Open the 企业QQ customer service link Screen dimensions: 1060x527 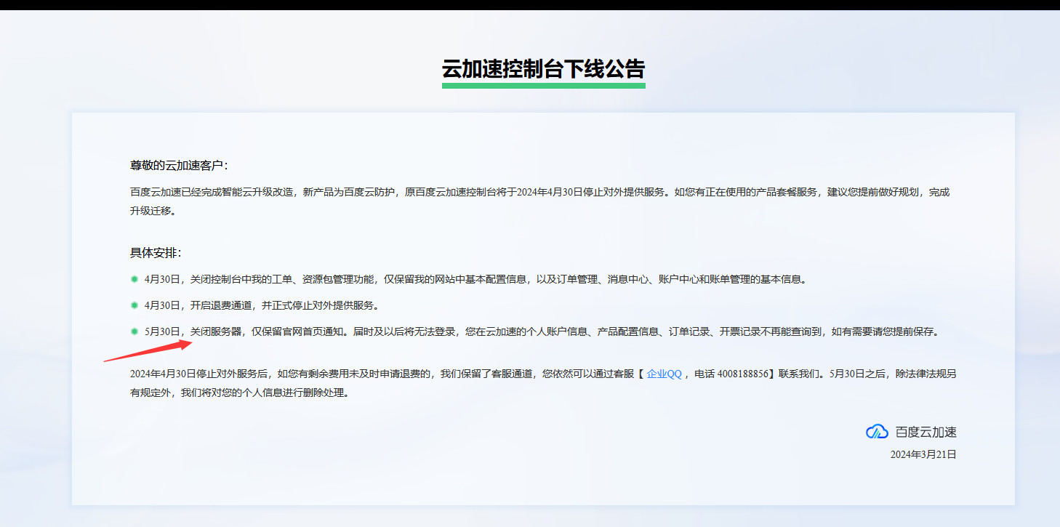coord(664,374)
